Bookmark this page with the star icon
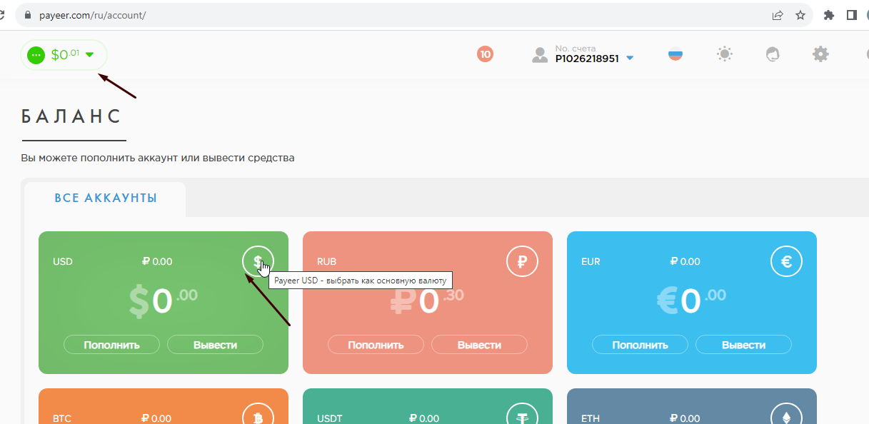Viewport: 869px width, 424px height. [x=800, y=14]
